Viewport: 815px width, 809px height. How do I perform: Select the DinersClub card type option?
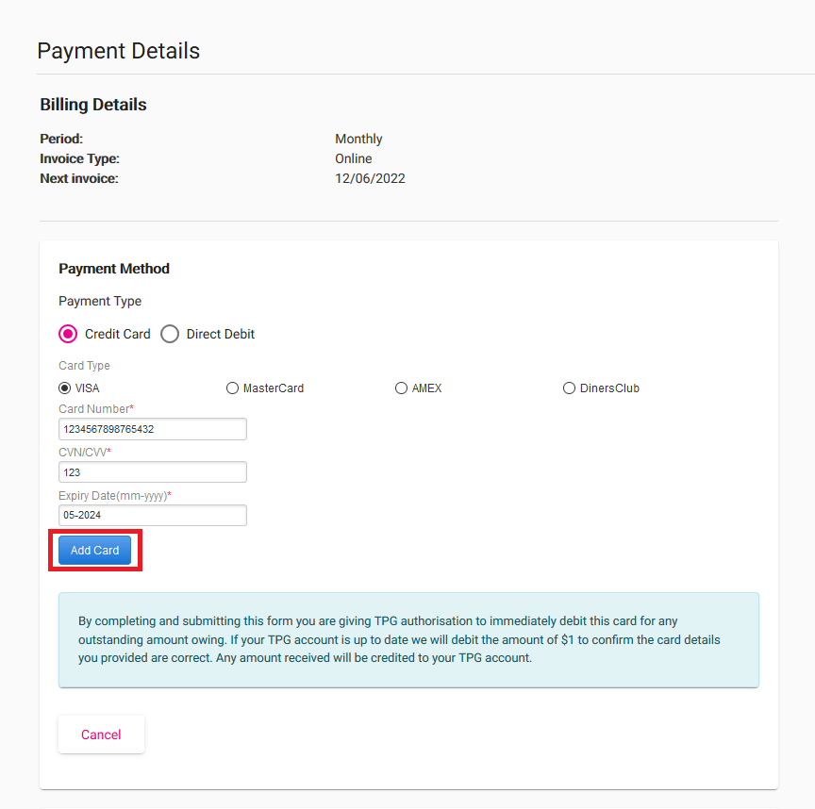coord(569,388)
